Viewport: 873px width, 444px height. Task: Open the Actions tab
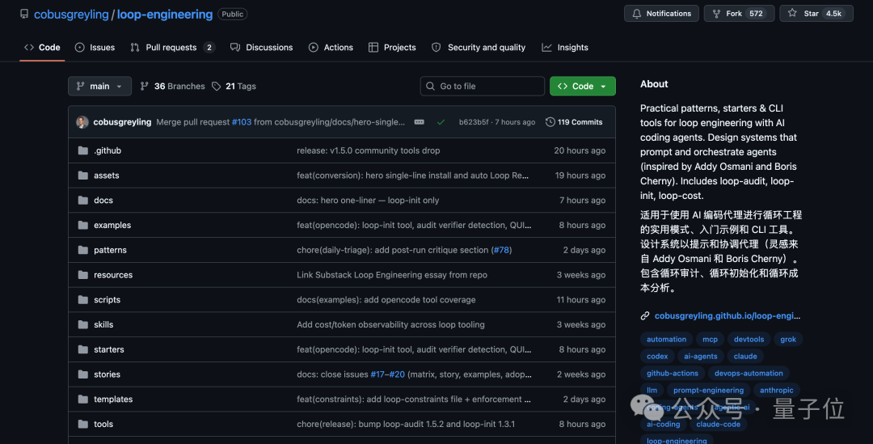331,48
